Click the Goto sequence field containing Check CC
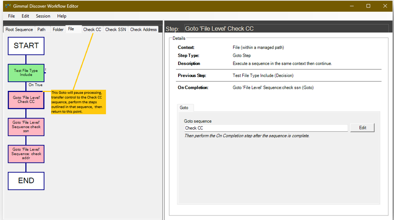The width and height of the screenshot is (394, 220). point(266,128)
